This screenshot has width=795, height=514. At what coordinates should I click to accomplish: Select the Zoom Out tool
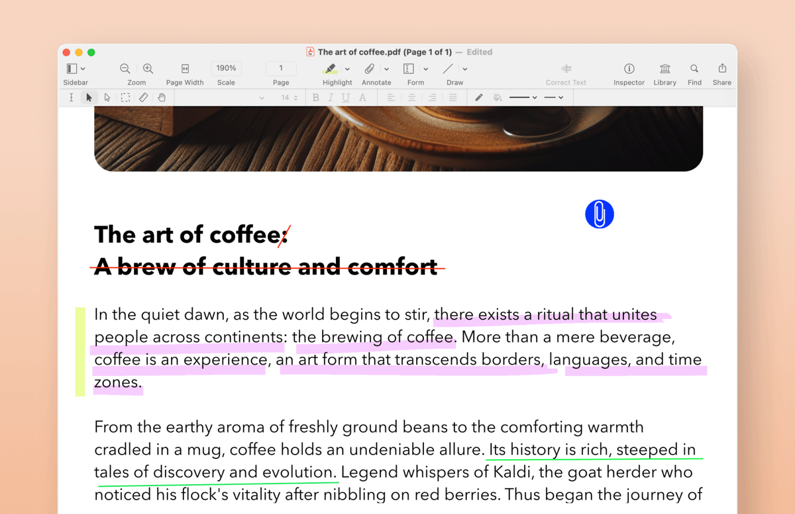pos(125,68)
